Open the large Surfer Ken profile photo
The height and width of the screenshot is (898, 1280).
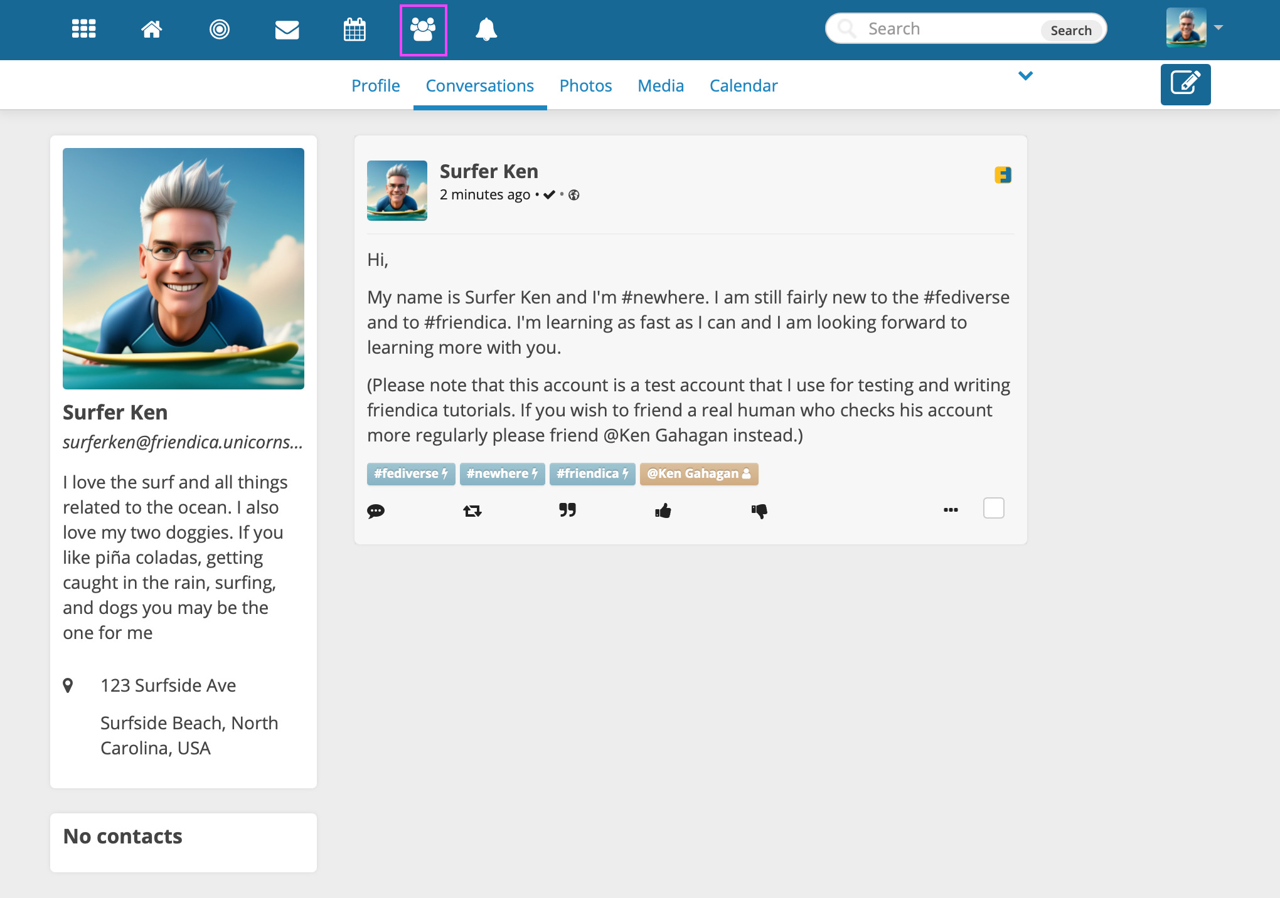tap(183, 268)
